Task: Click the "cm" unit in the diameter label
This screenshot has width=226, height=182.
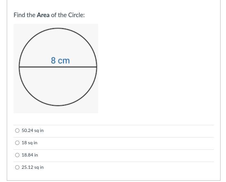Action: click(64, 61)
